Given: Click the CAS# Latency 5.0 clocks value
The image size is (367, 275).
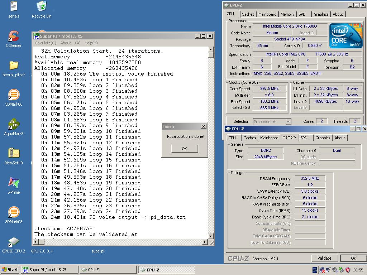Looking at the screenshot, I should pyautogui.click(x=310, y=191).
